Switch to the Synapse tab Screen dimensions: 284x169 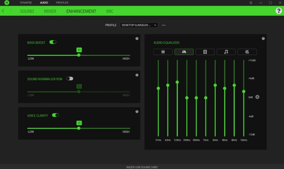(x=26, y=3)
